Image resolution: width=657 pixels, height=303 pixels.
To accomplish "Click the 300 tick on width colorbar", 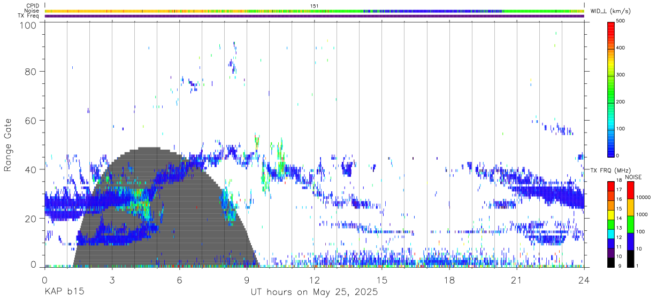I will [x=621, y=75].
